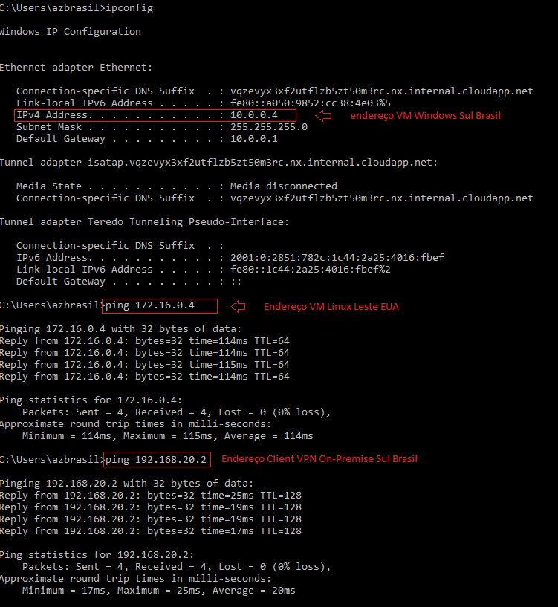Click the 'Media disconnected' status text

tap(283, 186)
